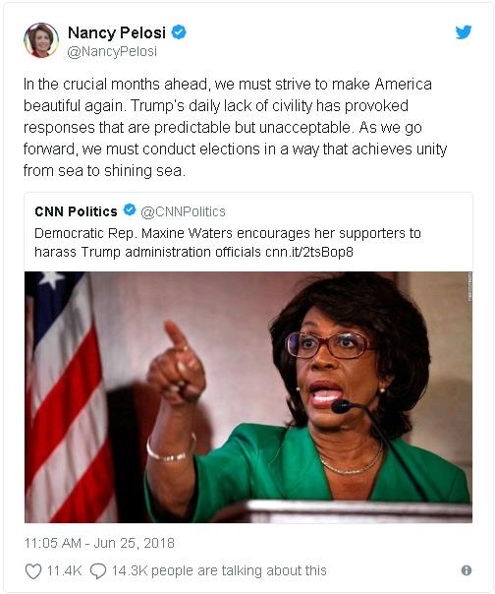The height and width of the screenshot is (594, 495).
Task: Click the blue verified badge beside Nancy Pelosi
Action: point(179,32)
